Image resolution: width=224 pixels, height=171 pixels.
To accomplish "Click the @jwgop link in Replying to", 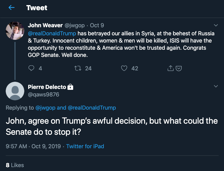I will pyautogui.click(x=45, y=108).
